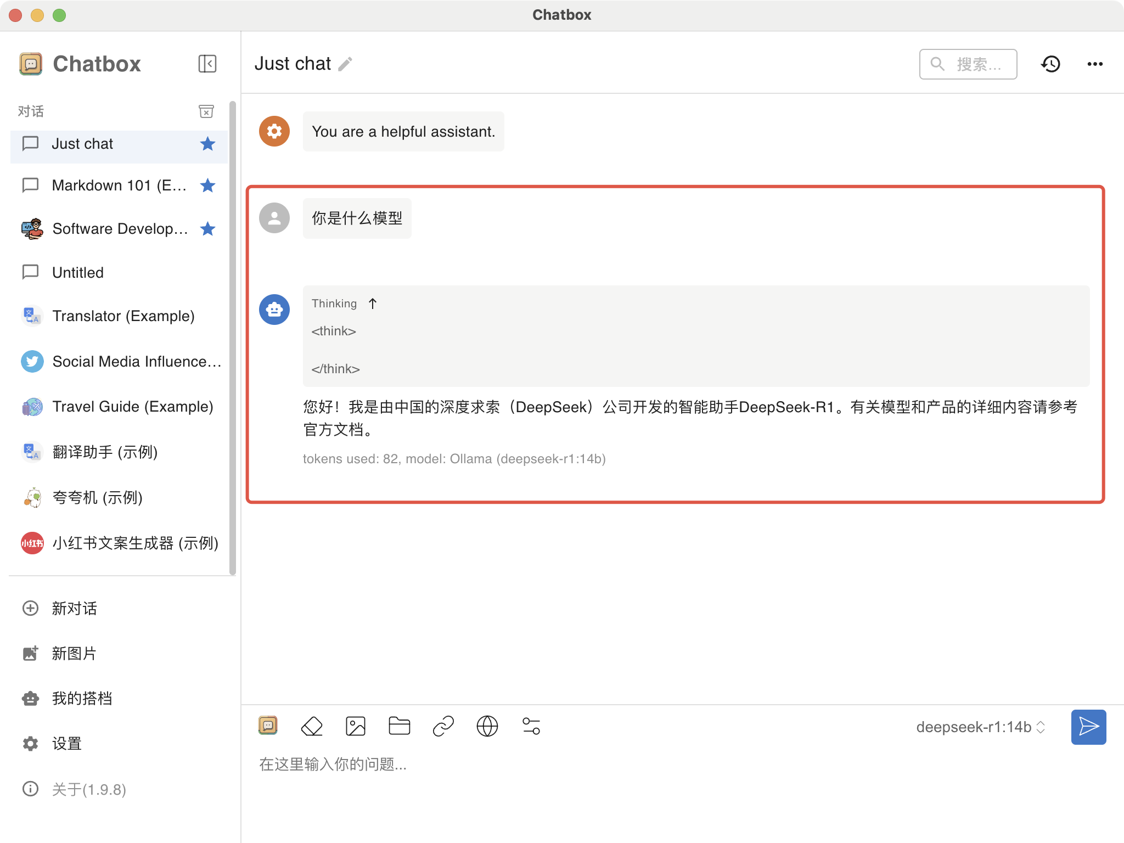Click the Travel Guide globe avatar icon

(32, 407)
